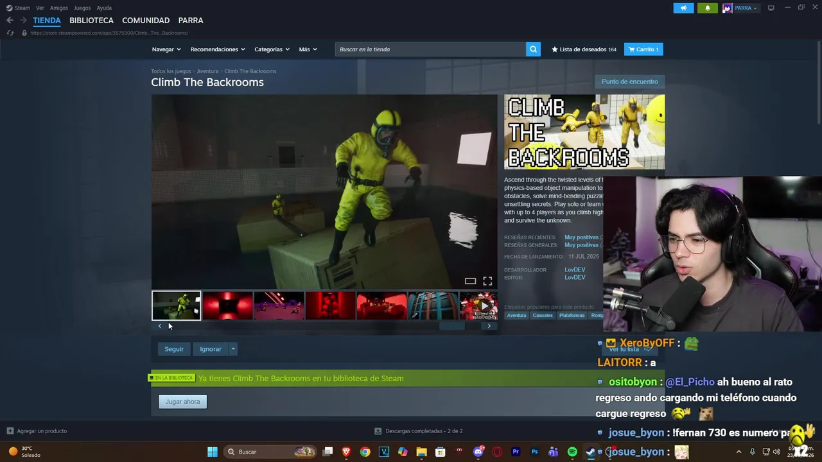Image resolution: width=822 pixels, height=462 pixels.
Task: Select first yellow hazmat screenshot thumbnail
Action: (x=176, y=305)
